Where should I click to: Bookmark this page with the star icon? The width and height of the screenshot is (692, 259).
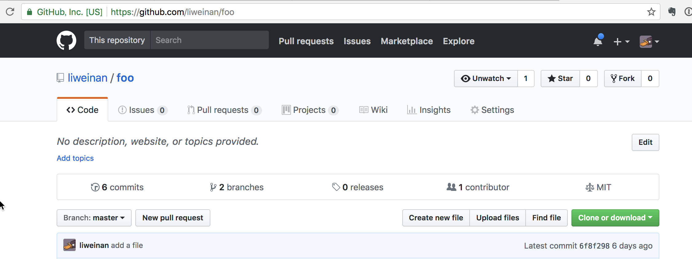coord(651,12)
